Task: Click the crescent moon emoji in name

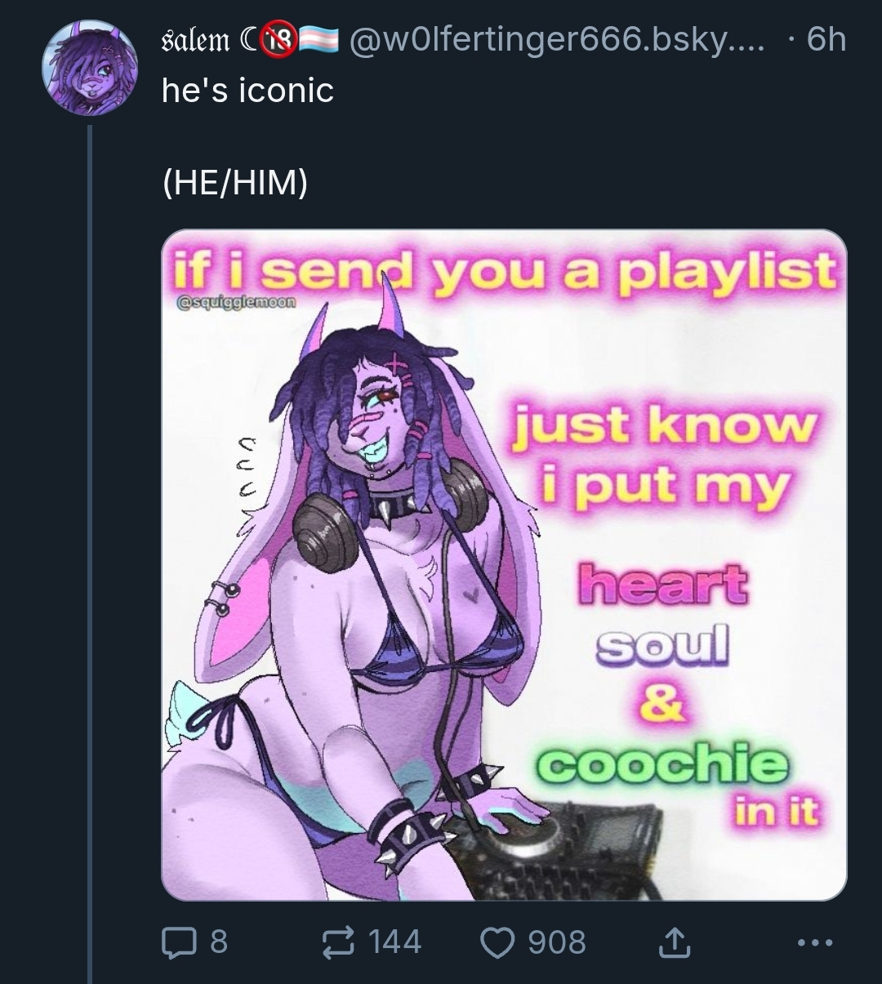Action: point(251,40)
